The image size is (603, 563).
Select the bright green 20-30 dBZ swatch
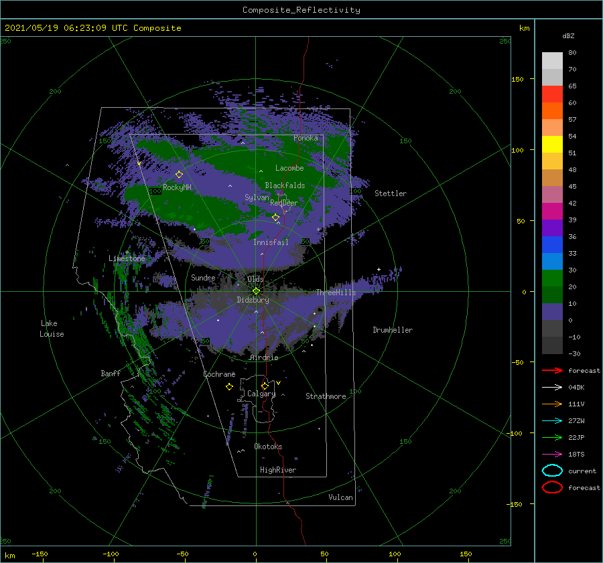coord(552,278)
